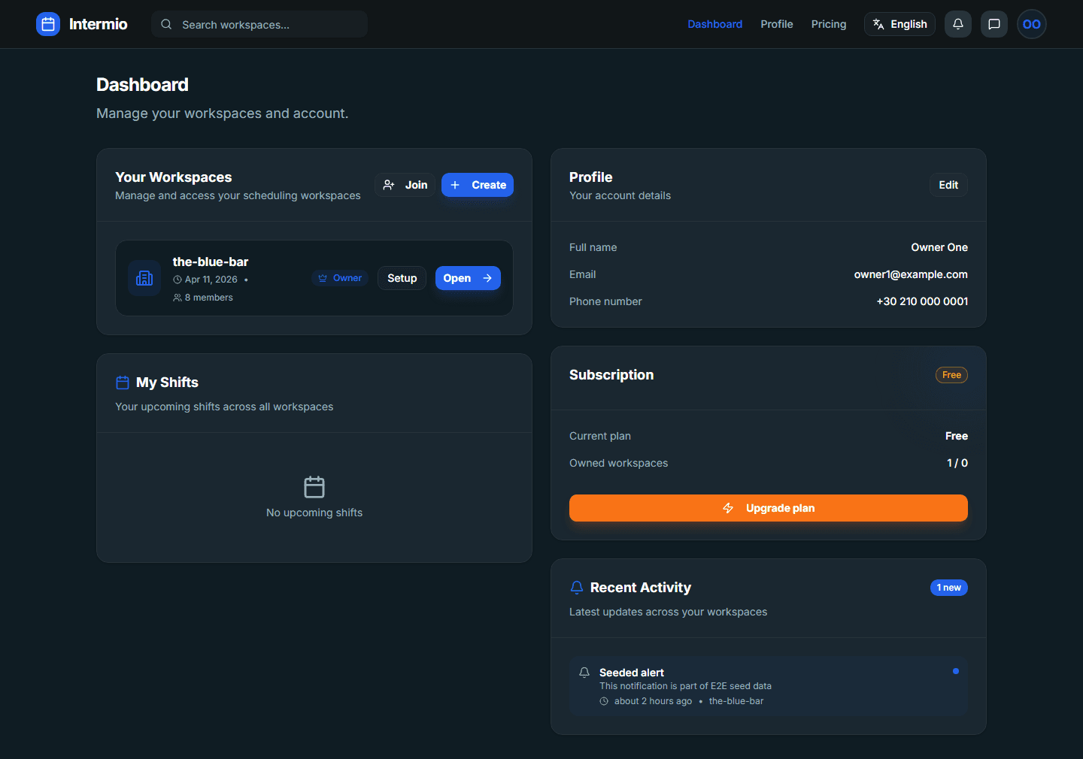Click the Apr 11, 2026 date text
The image size is (1083, 759).
point(211,280)
